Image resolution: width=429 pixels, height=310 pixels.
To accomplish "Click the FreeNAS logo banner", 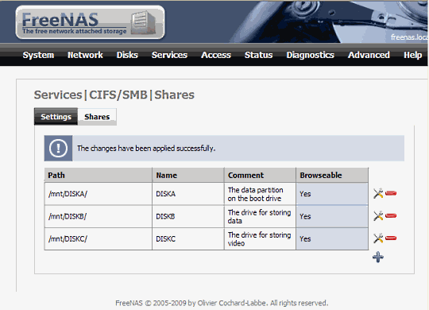I will coord(90,22).
